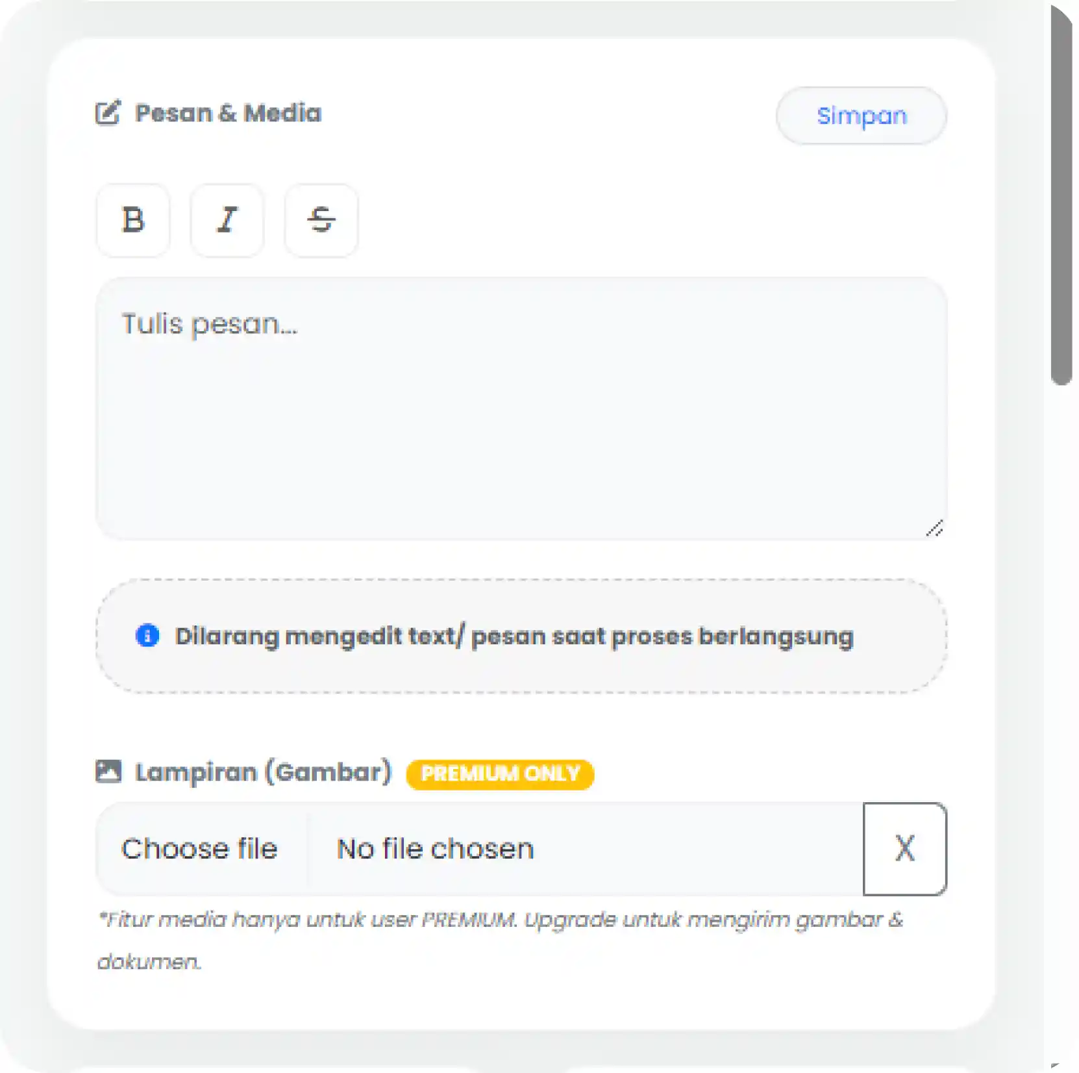Viewport: 1079px width, 1073px height.
Task: Apply italic formatting
Action: (x=227, y=220)
